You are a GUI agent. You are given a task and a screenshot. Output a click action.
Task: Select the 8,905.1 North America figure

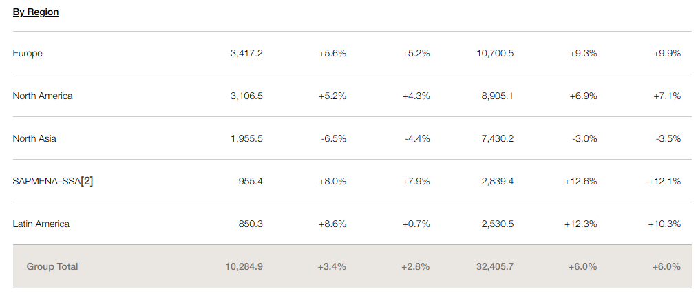click(498, 96)
